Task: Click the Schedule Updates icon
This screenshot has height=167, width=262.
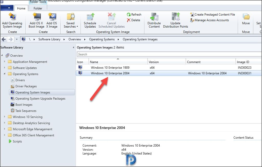Action: point(90,17)
